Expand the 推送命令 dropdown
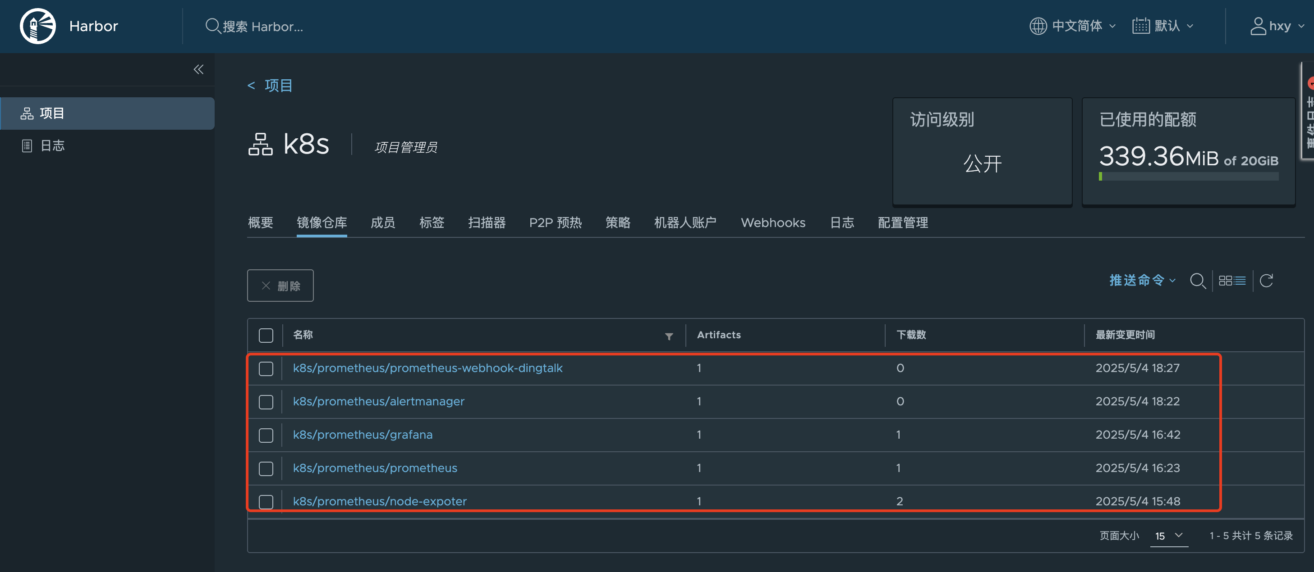Image resolution: width=1314 pixels, height=572 pixels. pyautogui.click(x=1142, y=280)
